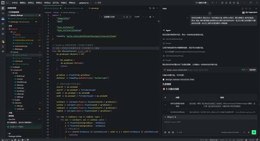Image resolution: width=260 pixels, height=141 pixels.
Task: Click the editor minimap scroll indicator
Action: 159,21
